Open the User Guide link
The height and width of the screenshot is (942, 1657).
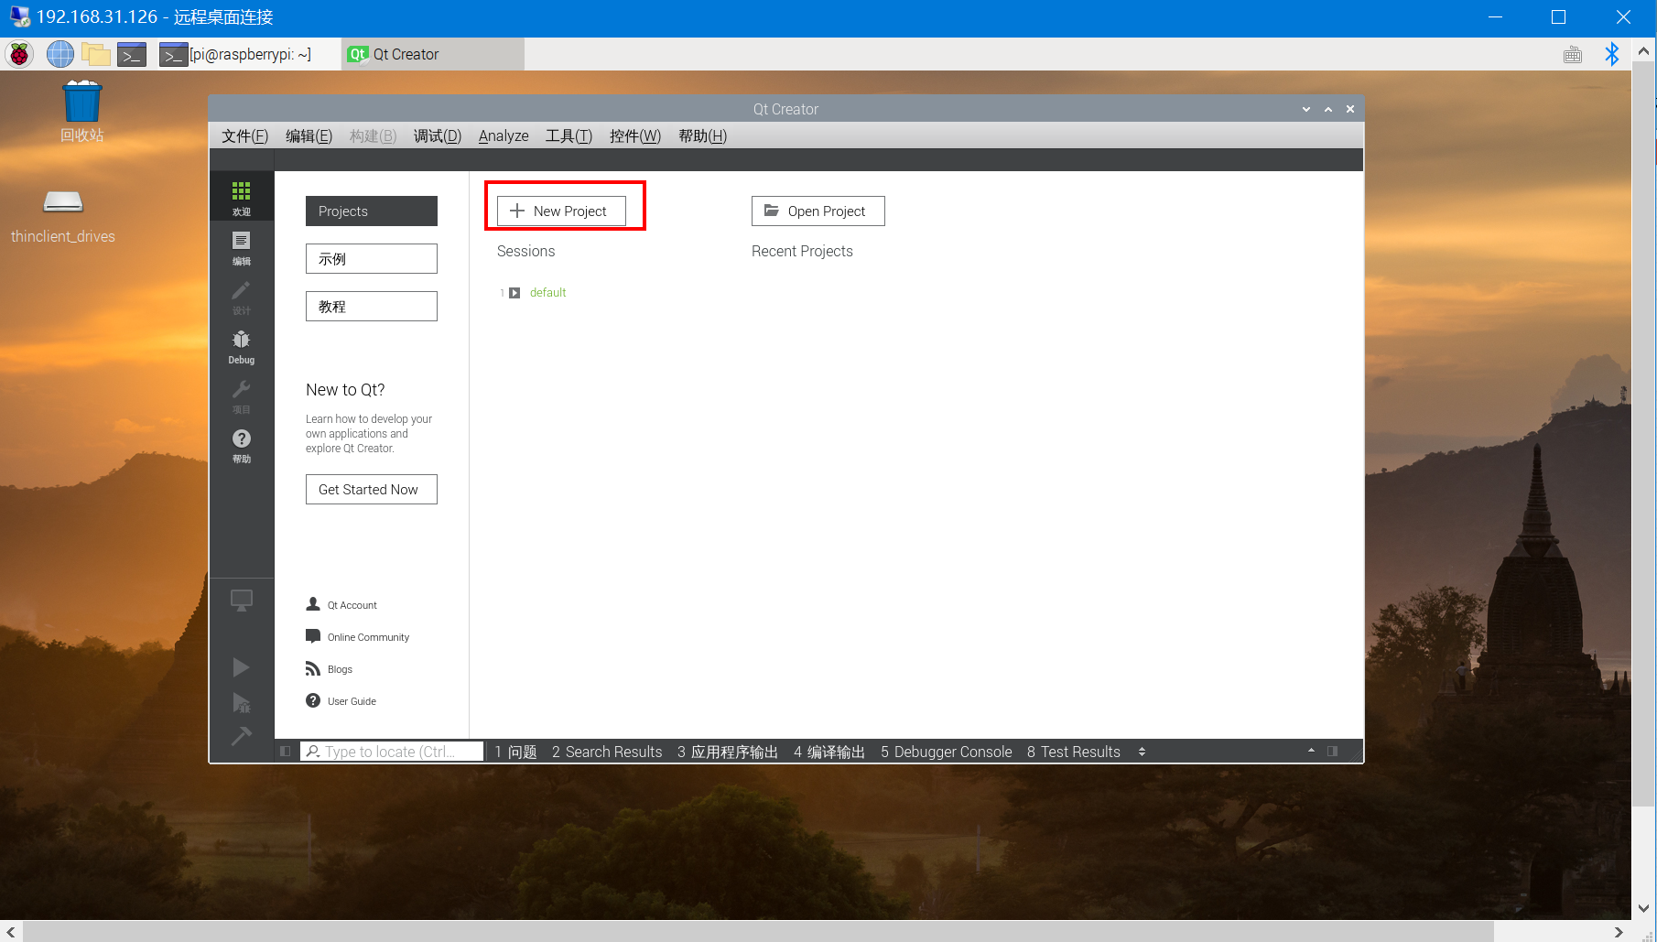(x=352, y=701)
